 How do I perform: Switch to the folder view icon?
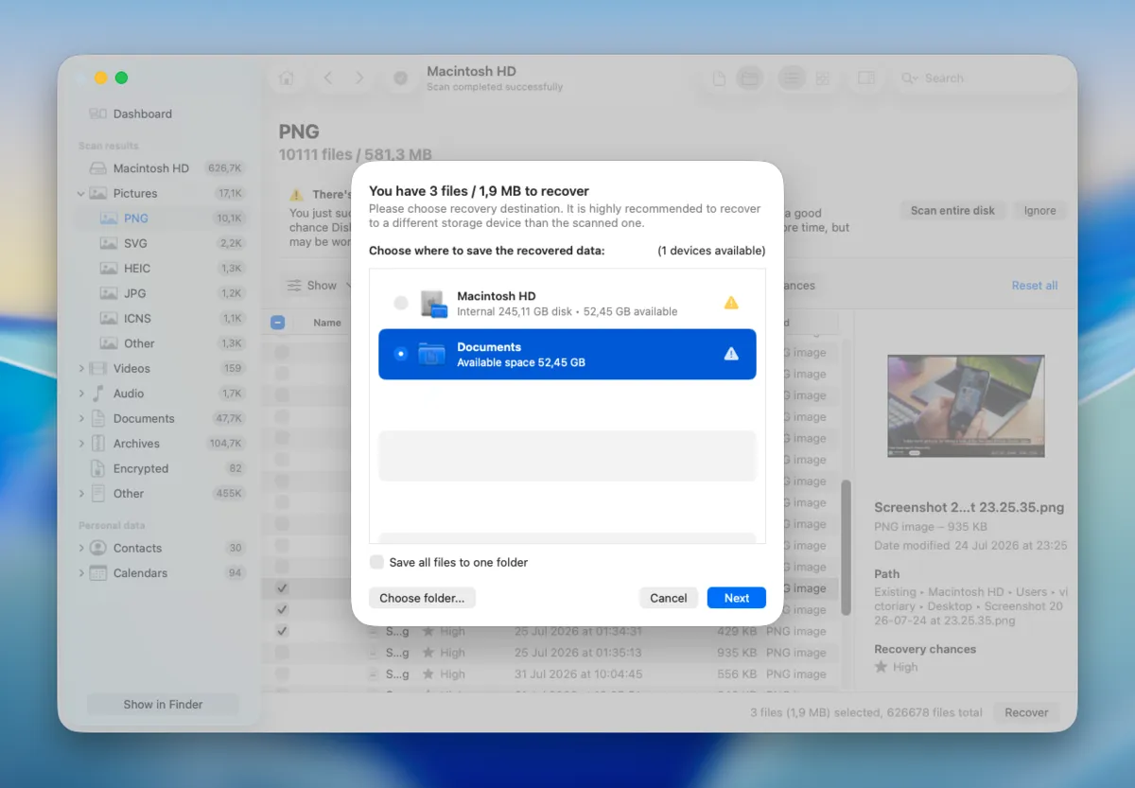pos(750,79)
